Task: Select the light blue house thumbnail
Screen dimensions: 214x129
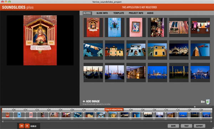Action: point(136,50)
